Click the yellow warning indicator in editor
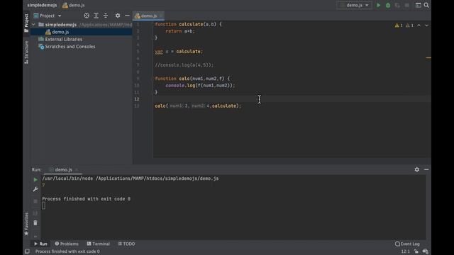 399,25
